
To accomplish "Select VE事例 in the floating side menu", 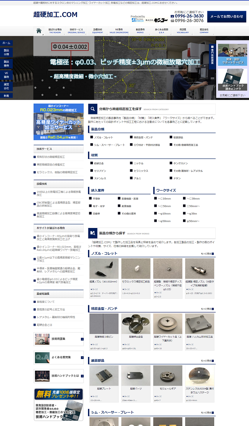I will (x=7, y=75).
